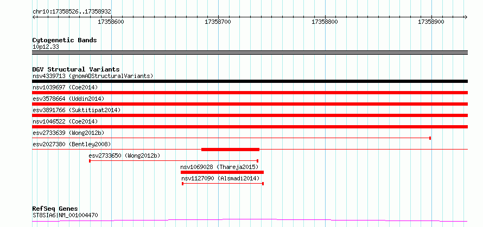Select the red bar under esv3891766
The width and height of the screenshot is (483, 227).
[x=250, y=115]
